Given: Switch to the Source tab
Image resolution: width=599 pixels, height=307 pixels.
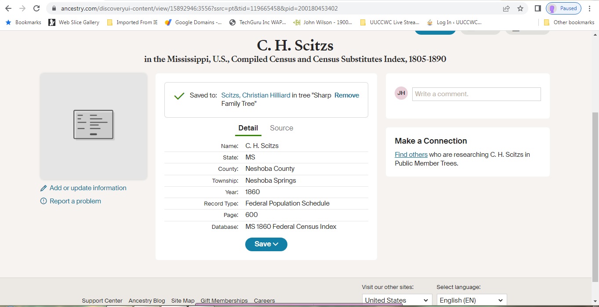Looking at the screenshot, I should click(x=281, y=128).
